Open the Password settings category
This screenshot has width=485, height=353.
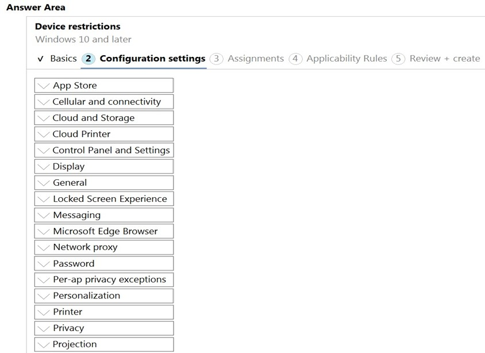(x=104, y=263)
